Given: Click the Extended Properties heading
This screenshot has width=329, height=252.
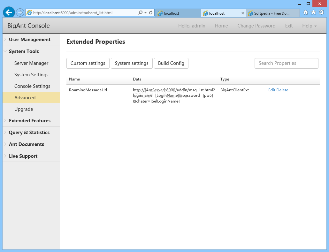Looking at the screenshot, I should [x=96, y=42].
